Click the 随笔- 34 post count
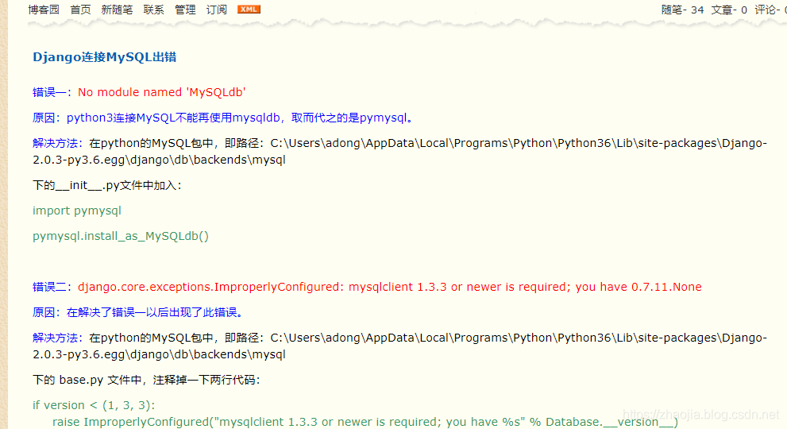 (683, 10)
